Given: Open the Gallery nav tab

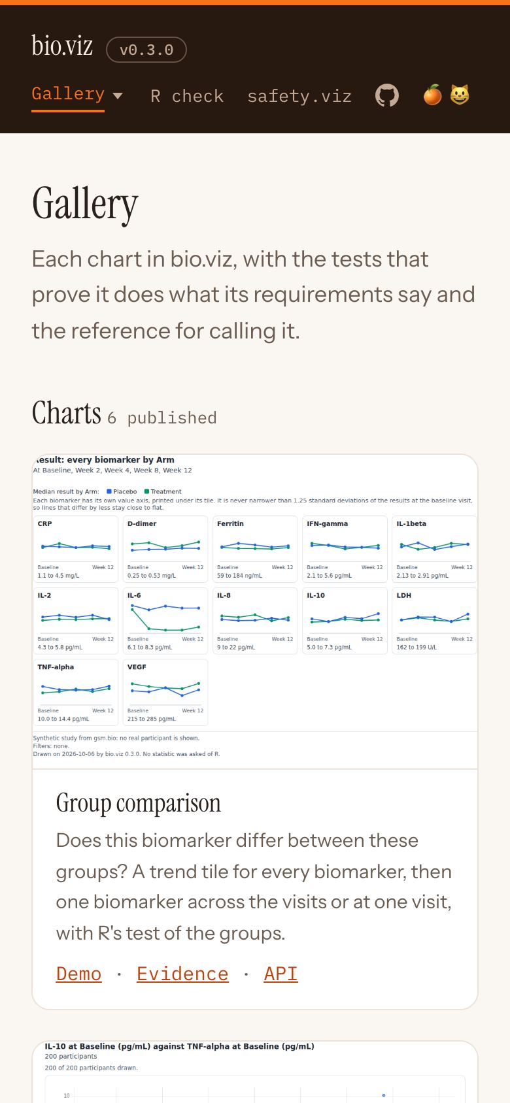Looking at the screenshot, I should [68, 94].
